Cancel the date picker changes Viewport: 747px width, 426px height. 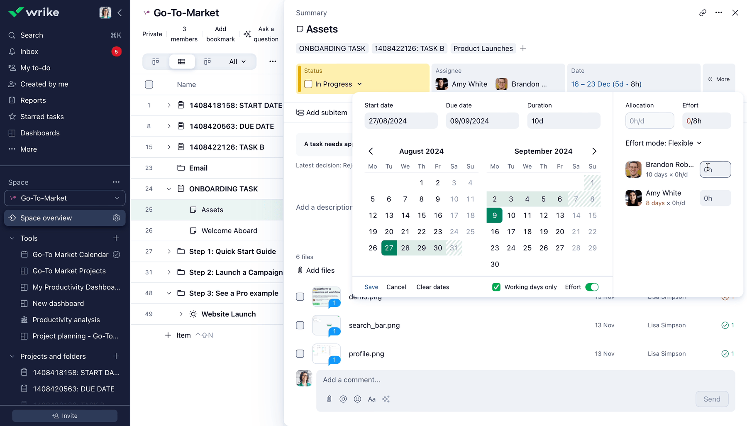[x=396, y=287]
